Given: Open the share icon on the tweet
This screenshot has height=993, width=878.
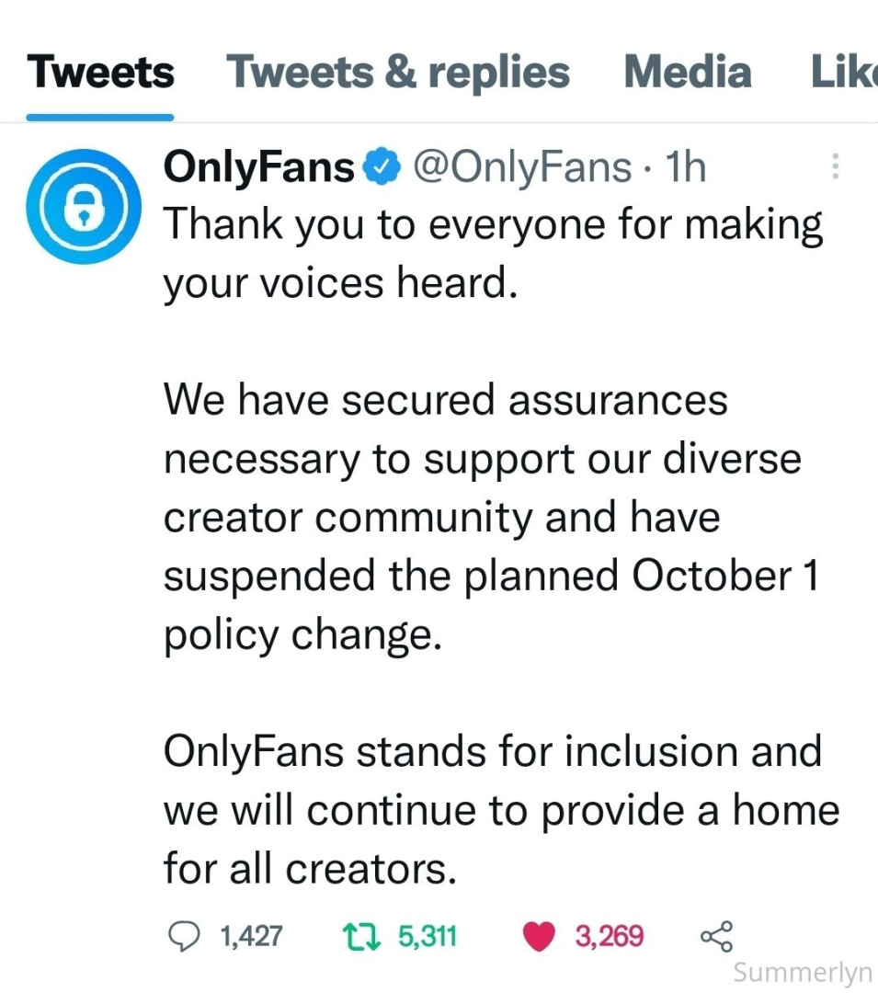Looking at the screenshot, I should tap(716, 936).
